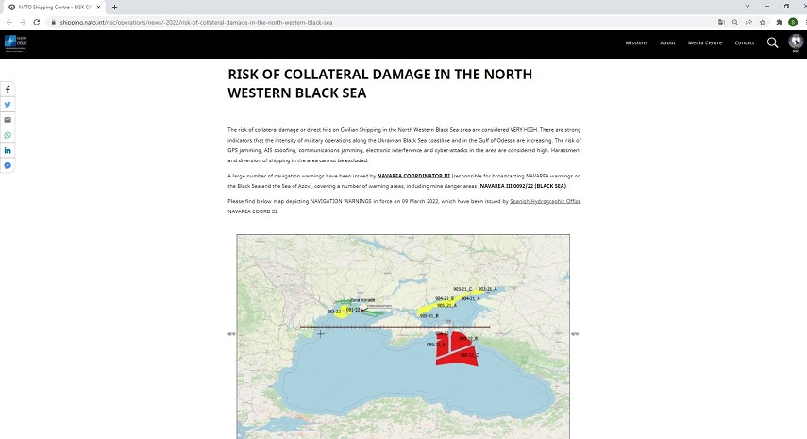Click the 903-21_C map label
Screen dimensions: 807x439
point(462,289)
